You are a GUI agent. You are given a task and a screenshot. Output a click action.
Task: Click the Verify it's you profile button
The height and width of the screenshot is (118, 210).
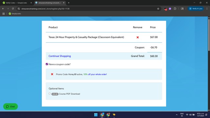(x=196, y=9)
